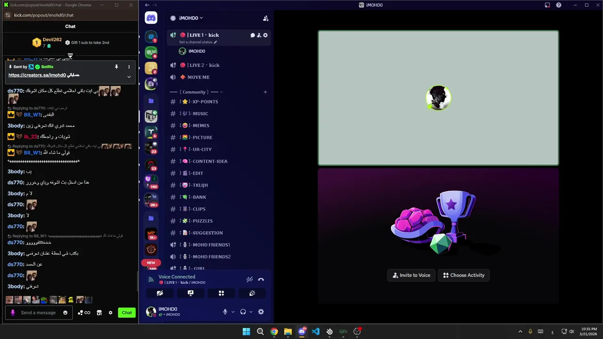Open Discord user settings gear

point(261,312)
